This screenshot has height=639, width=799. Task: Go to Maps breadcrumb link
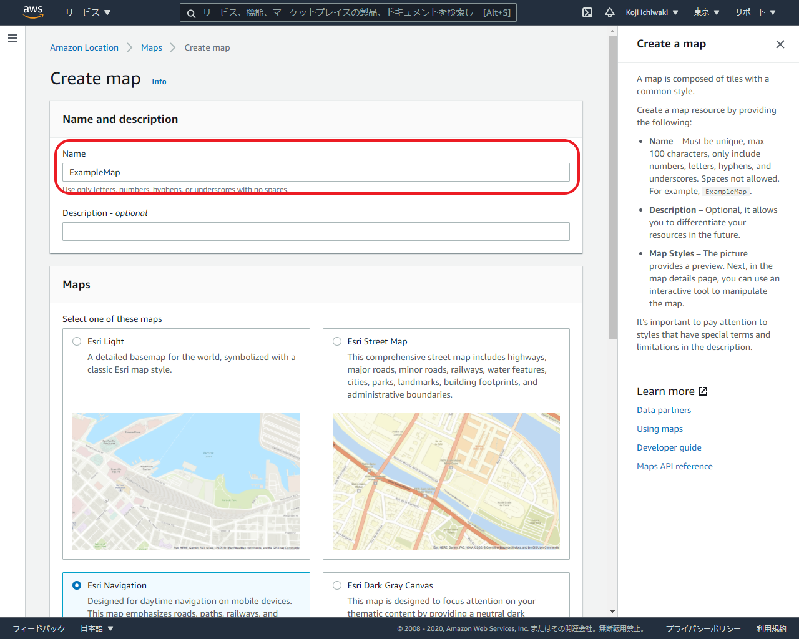click(152, 47)
